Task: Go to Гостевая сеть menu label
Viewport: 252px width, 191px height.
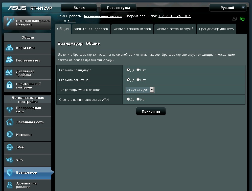Action: click(x=28, y=60)
